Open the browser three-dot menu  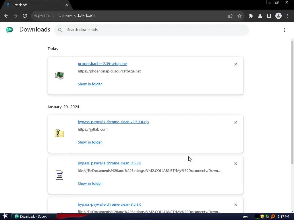pos(288,16)
